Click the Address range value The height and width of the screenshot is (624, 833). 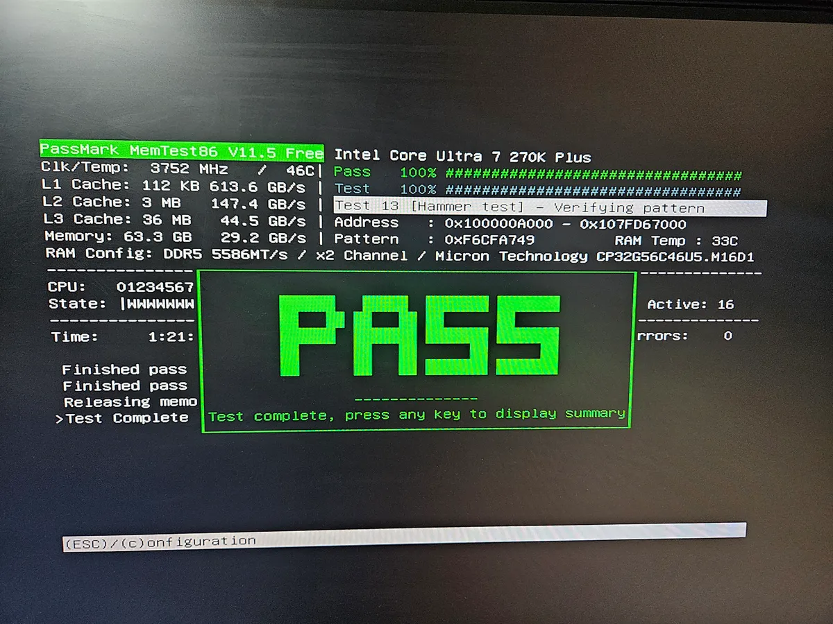tap(565, 224)
